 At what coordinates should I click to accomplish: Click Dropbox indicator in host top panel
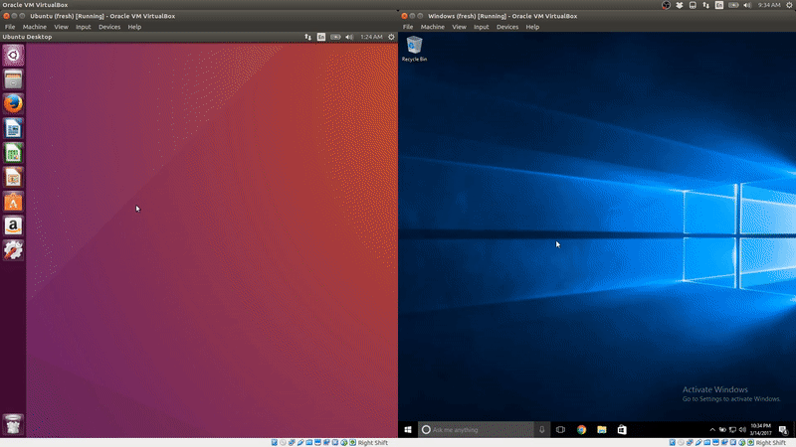click(x=680, y=5)
